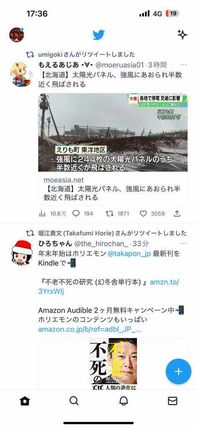The height and width of the screenshot is (428, 197).
Task: Open the amazon.co.jp Audible link
Action: tap(90, 329)
